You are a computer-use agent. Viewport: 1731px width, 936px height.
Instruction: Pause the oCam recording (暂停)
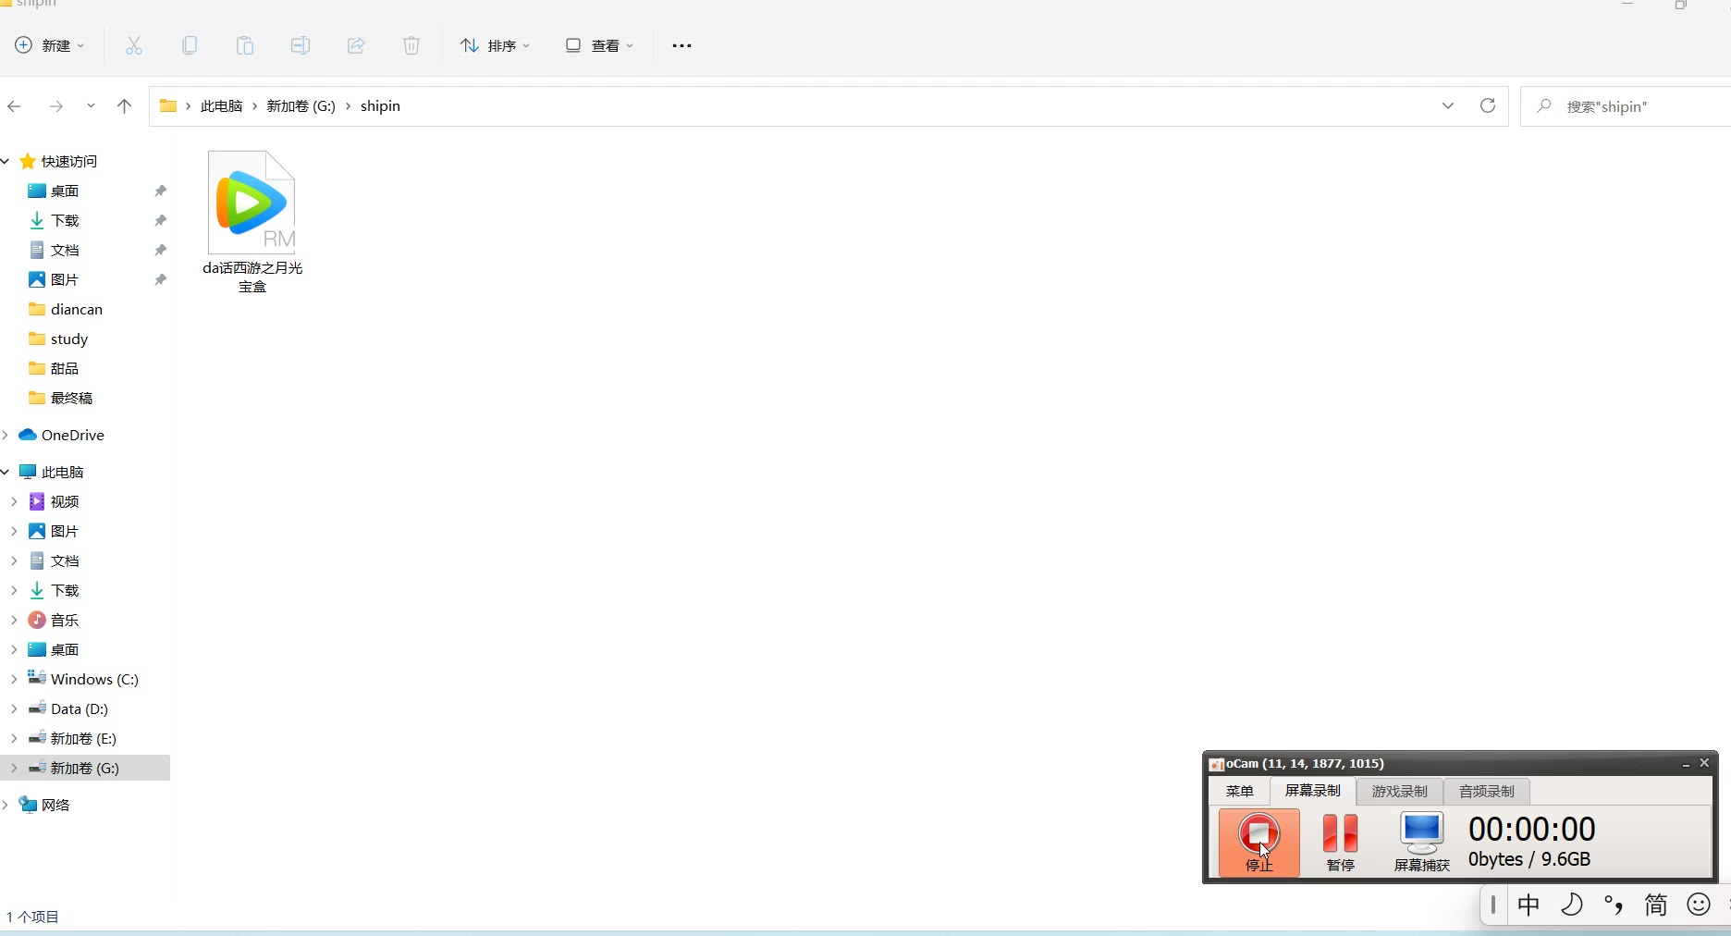tap(1340, 842)
